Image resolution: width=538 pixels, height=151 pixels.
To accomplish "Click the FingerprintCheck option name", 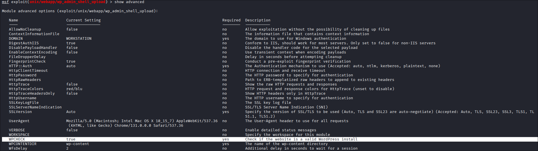I will pos(27,61).
